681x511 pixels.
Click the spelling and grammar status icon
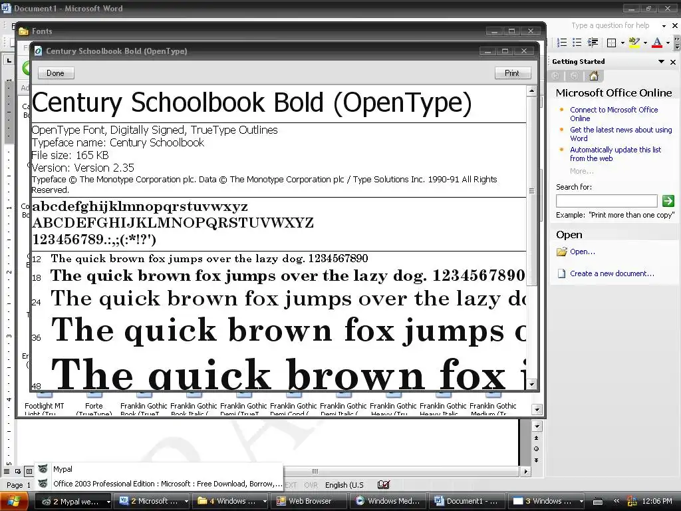click(384, 484)
